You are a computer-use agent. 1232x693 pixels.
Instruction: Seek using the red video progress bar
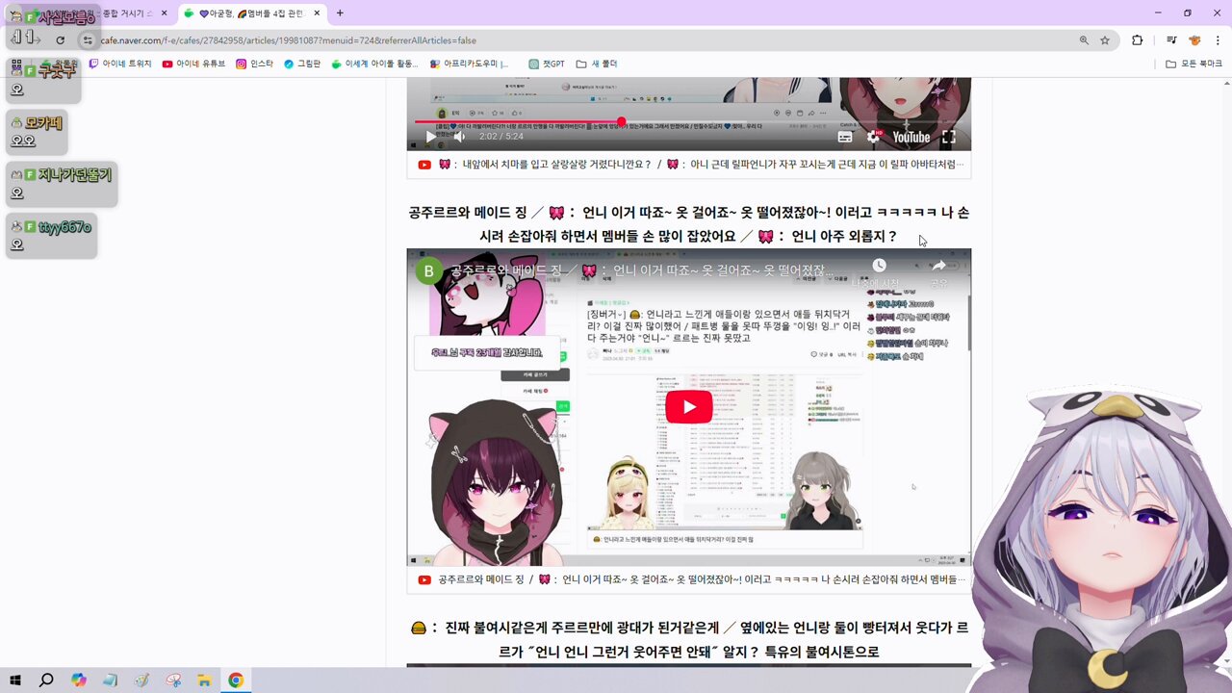point(687,121)
